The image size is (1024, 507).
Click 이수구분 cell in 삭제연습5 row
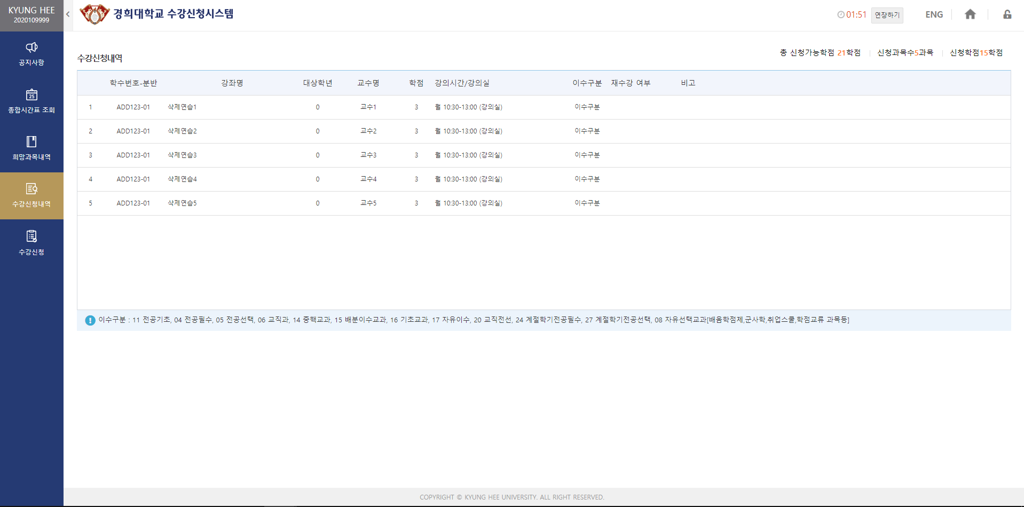(587, 203)
